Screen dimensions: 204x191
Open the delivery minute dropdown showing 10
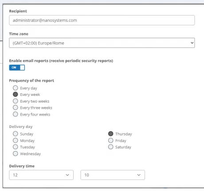click(113, 175)
